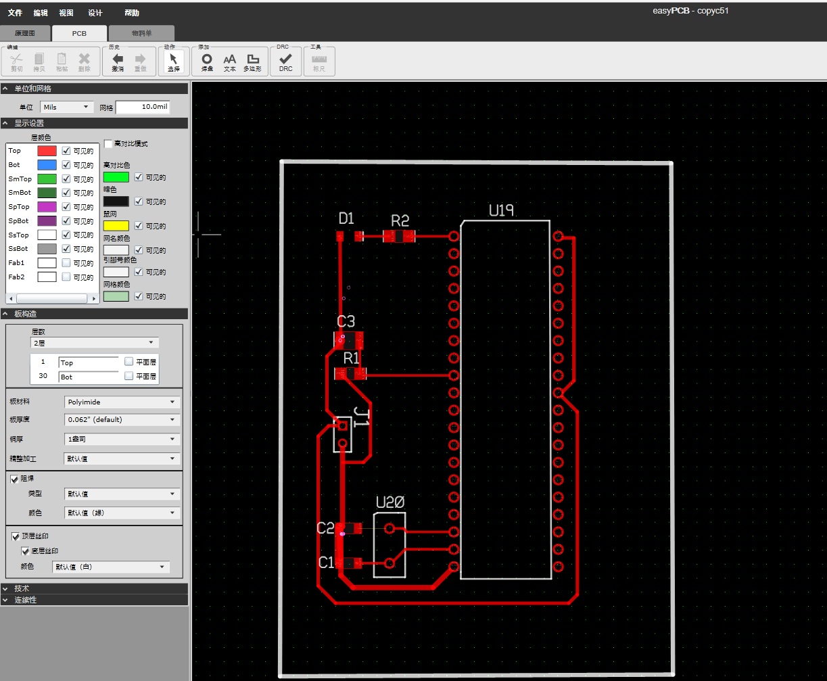
Task: Open the copper weight (1盎司) dropdown
Action: point(122,439)
